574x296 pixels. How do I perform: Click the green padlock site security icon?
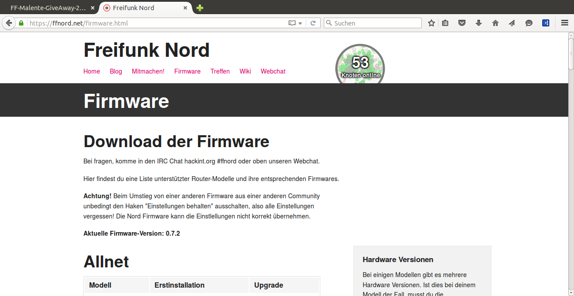pyautogui.click(x=21, y=23)
